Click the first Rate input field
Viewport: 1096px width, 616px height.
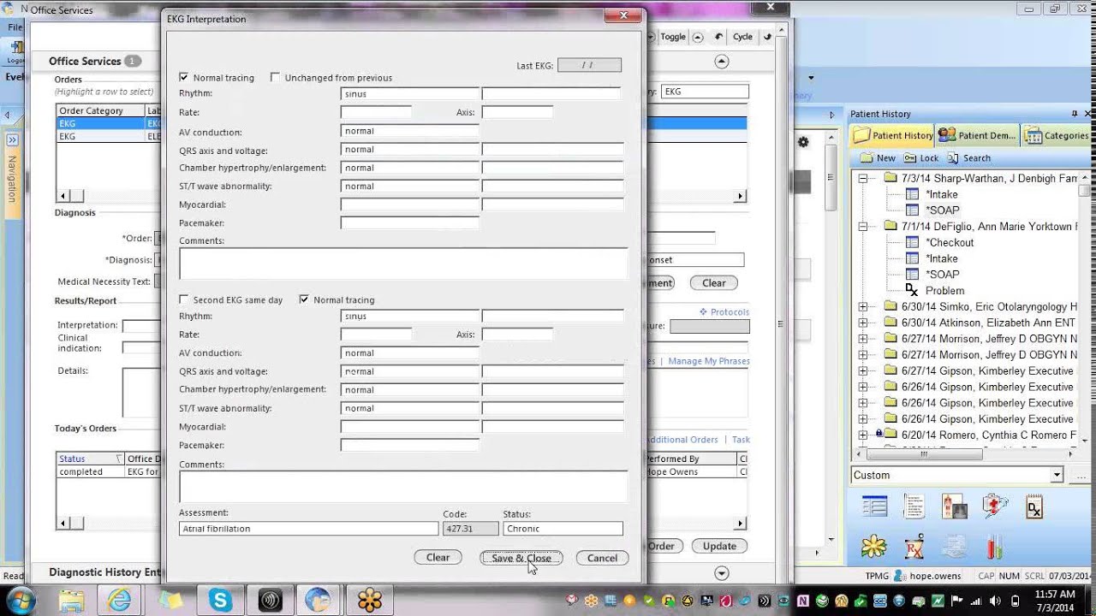click(x=376, y=112)
